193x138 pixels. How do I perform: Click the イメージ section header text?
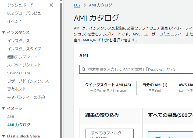(x=15, y=108)
